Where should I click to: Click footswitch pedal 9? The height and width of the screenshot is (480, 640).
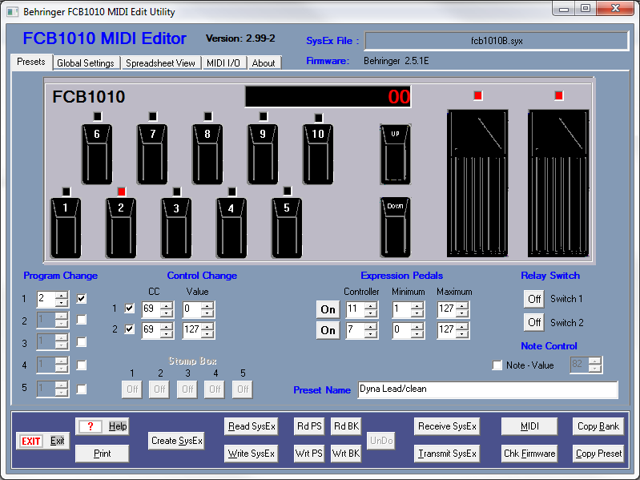click(263, 155)
